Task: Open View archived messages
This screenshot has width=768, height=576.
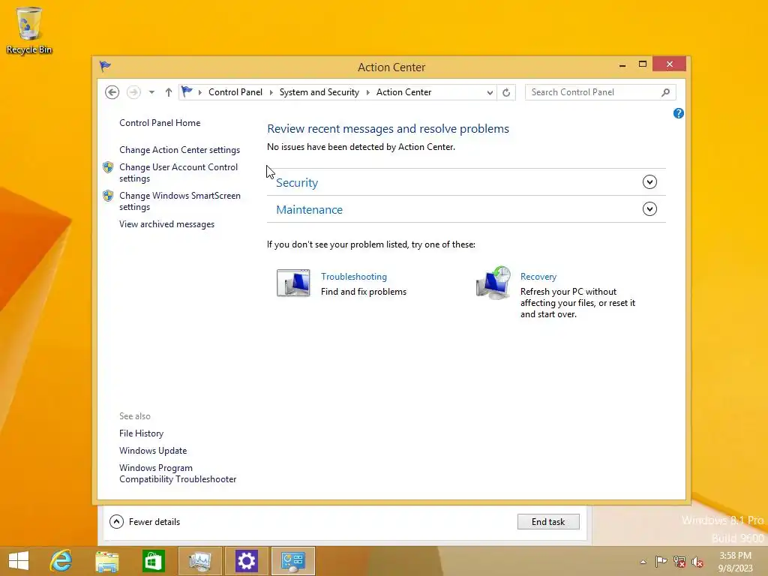Action: pyautogui.click(x=166, y=224)
